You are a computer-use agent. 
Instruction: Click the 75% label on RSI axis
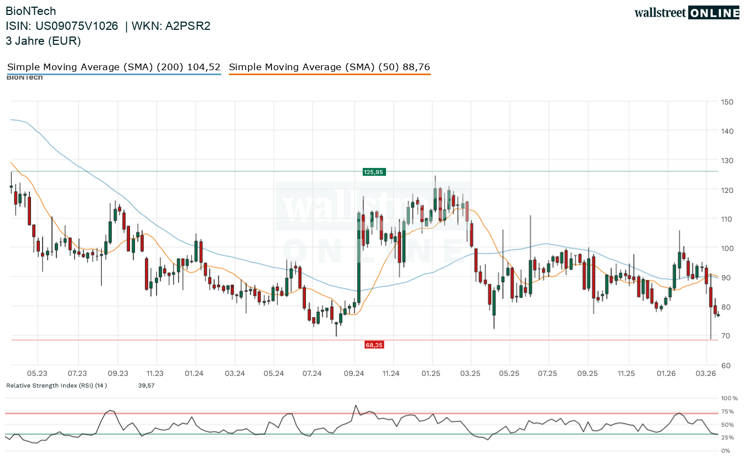727,412
